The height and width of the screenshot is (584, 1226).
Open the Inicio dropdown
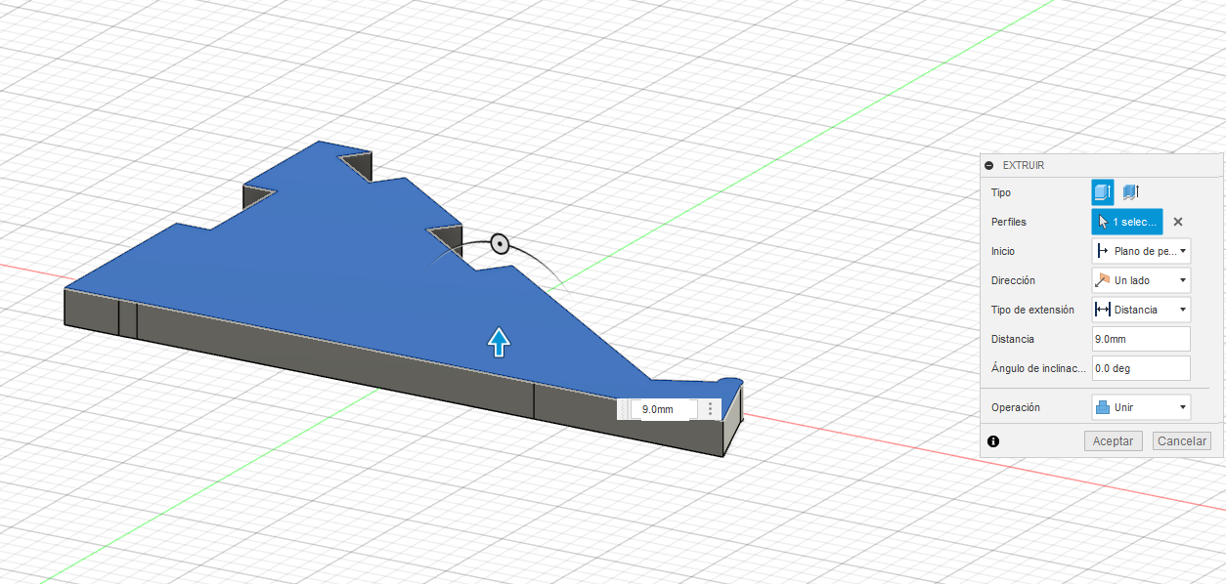tap(1182, 251)
